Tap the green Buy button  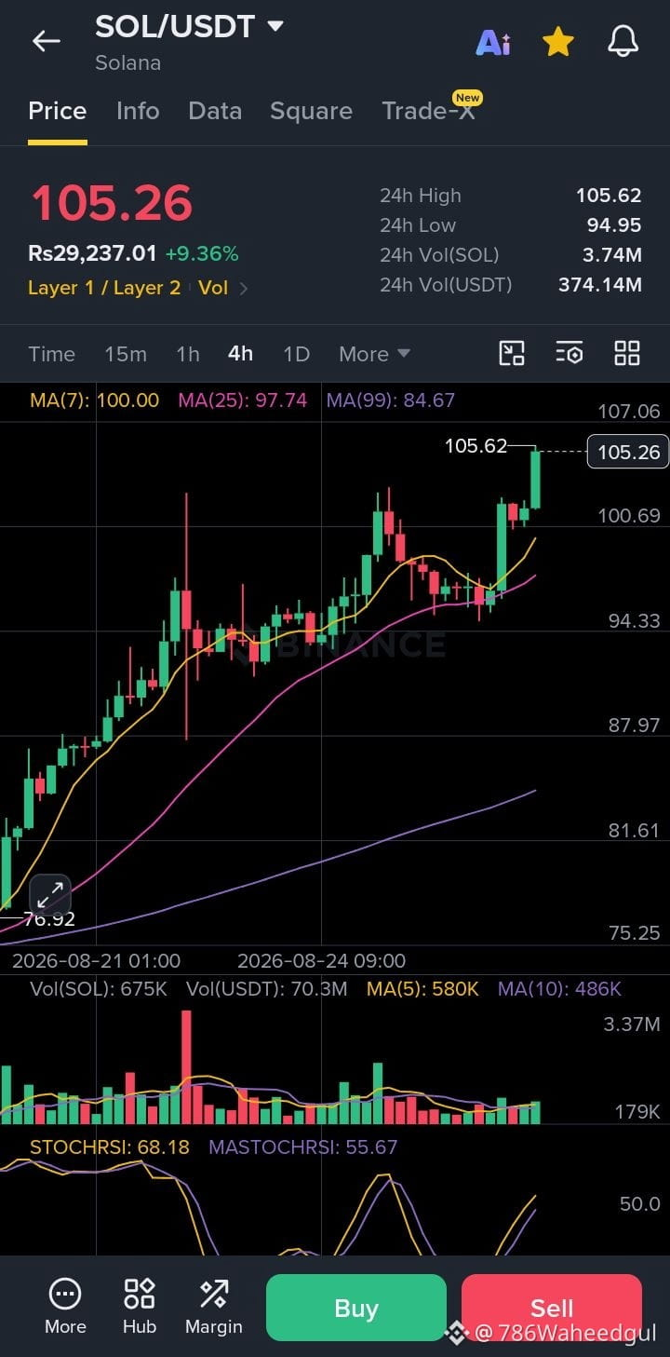[x=356, y=1308]
